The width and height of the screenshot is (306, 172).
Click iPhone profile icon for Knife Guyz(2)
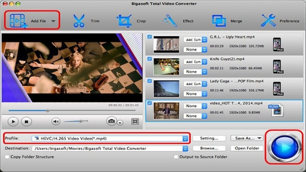(x=278, y=66)
